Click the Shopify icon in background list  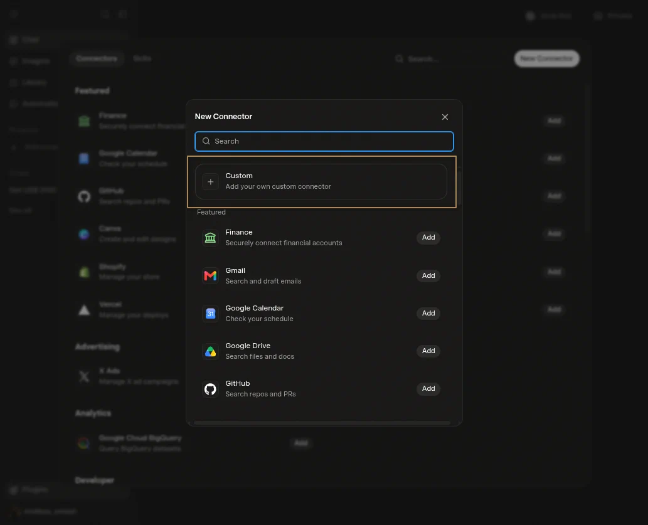pyautogui.click(x=84, y=272)
